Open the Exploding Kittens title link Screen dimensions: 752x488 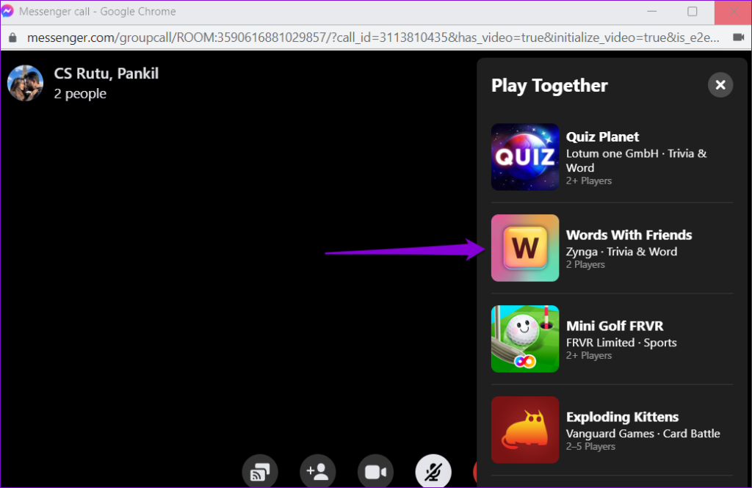[622, 417]
